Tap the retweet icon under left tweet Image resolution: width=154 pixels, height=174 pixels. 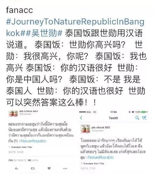click(x=33, y=168)
